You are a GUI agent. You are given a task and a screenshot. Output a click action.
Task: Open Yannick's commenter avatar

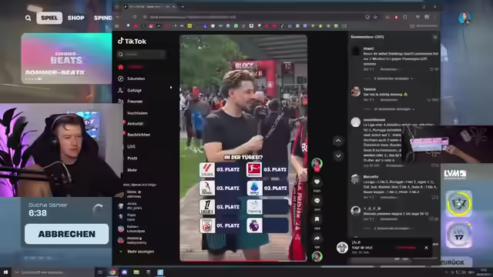pos(356,92)
